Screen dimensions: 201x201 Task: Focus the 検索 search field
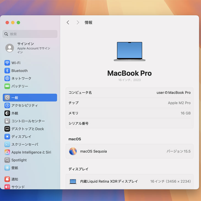point(30,34)
